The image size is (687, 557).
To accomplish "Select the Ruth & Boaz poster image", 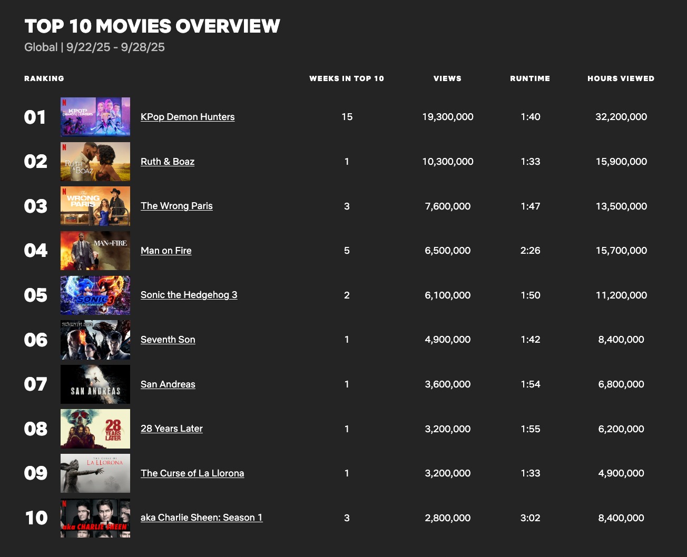I will 95,162.
